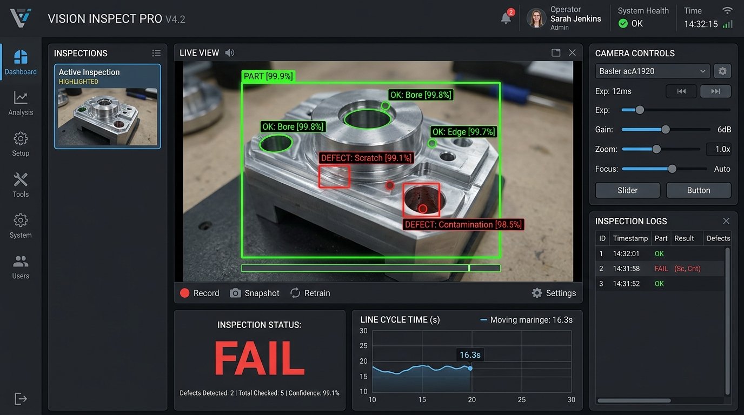Open the Basler acA1920 camera dropdown
This screenshot has height=415, width=744.
(x=653, y=71)
